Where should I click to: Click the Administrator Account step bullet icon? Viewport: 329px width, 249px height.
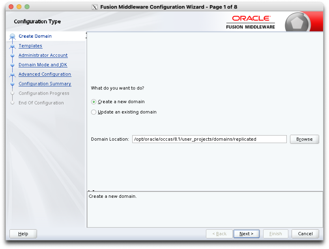(12, 56)
